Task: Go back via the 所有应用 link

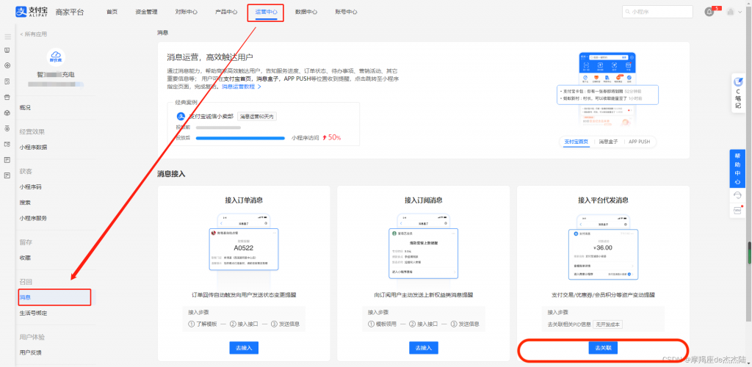Action: click(33, 34)
